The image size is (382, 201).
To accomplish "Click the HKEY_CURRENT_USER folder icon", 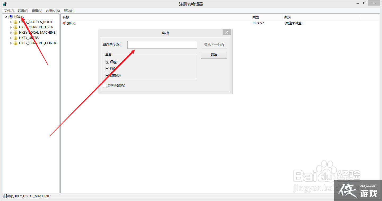I will click(x=16, y=27).
